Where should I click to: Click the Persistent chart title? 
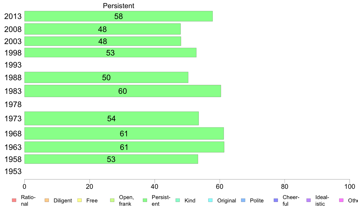click(x=118, y=6)
